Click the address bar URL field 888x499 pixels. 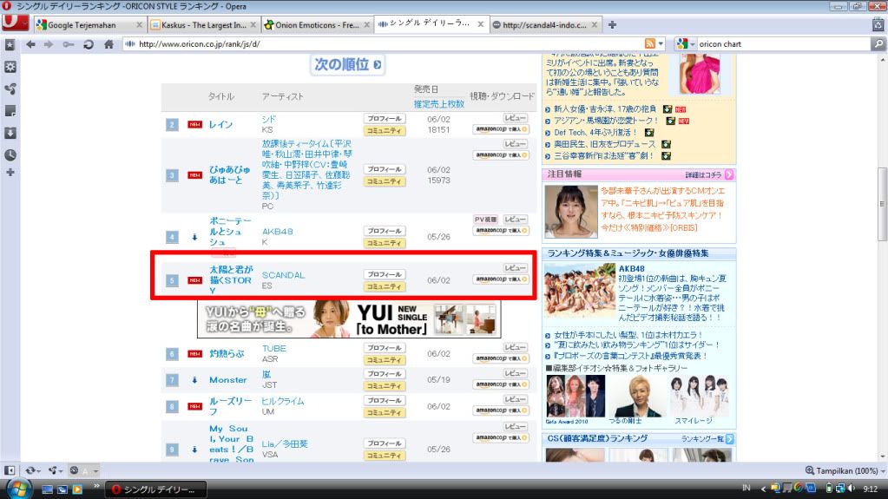point(382,43)
